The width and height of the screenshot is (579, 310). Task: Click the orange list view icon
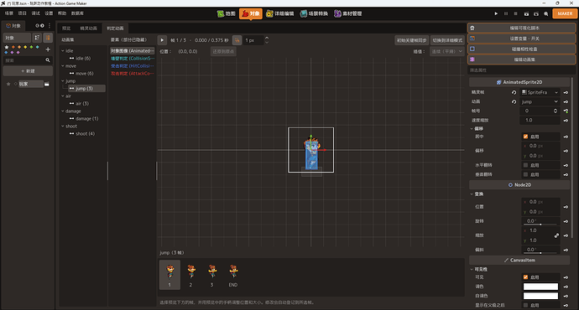pos(48,38)
